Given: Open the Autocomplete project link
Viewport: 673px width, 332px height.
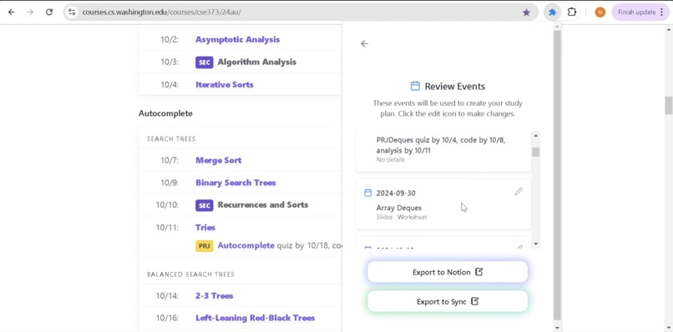Looking at the screenshot, I should coord(246,245).
